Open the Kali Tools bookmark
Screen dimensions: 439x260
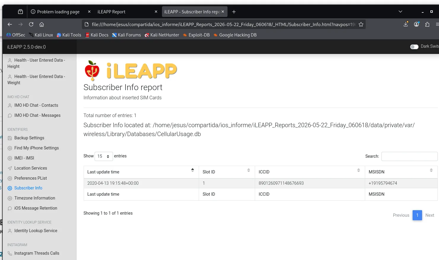point(69,35)
